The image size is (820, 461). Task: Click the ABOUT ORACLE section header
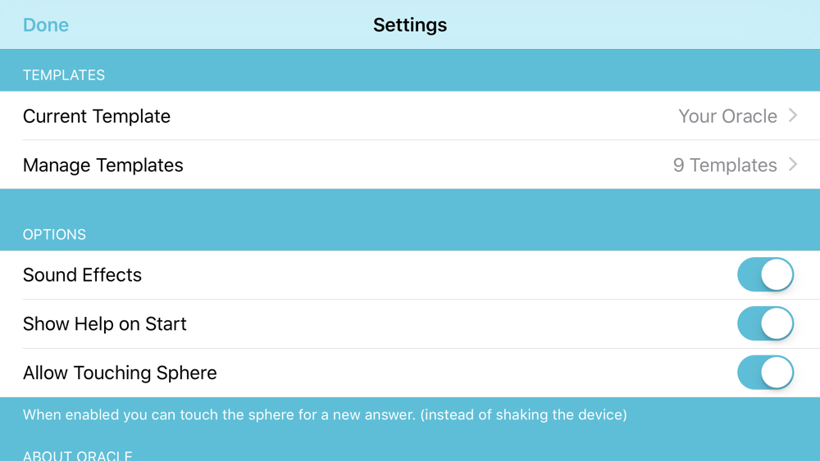[x=77, y=455]
